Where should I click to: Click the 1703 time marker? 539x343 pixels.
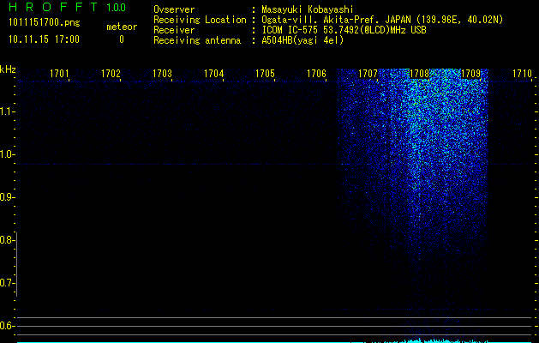coord(162,74)
